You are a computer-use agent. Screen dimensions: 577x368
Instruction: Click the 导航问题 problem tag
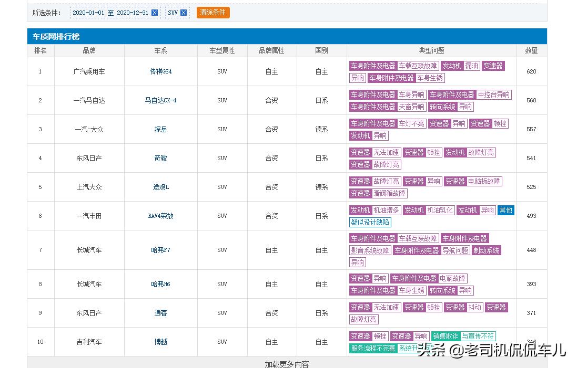455,250
